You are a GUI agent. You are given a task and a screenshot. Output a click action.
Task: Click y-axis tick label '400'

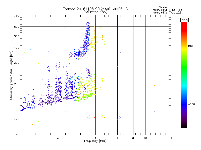[x=17, y=48]
